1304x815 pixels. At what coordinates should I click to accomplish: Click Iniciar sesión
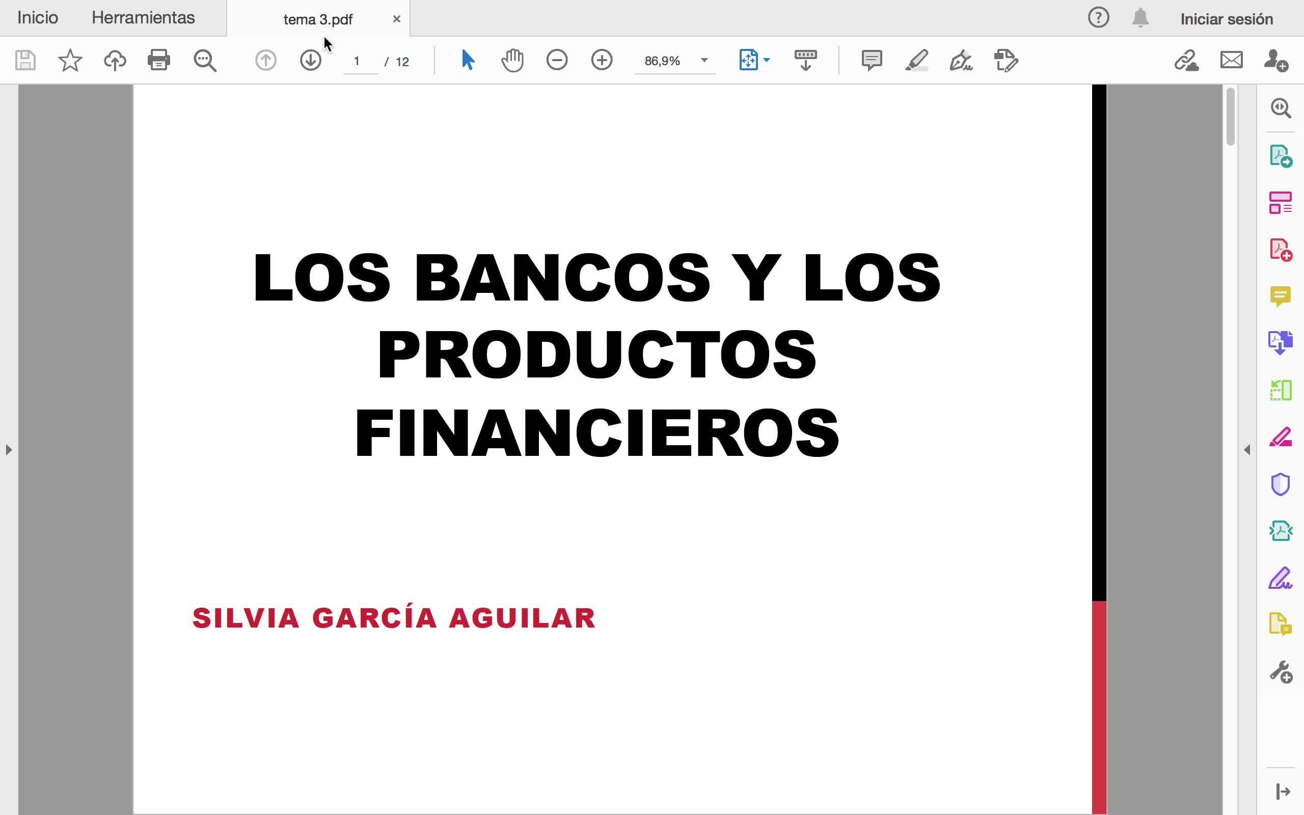1227,19
